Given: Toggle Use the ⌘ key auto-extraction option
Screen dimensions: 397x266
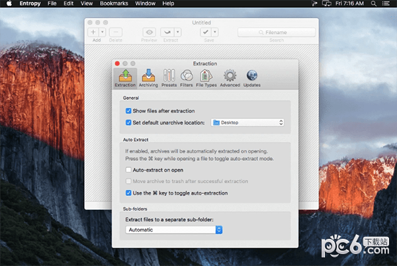Looking at the screenshot, I should tap(128, 193).
